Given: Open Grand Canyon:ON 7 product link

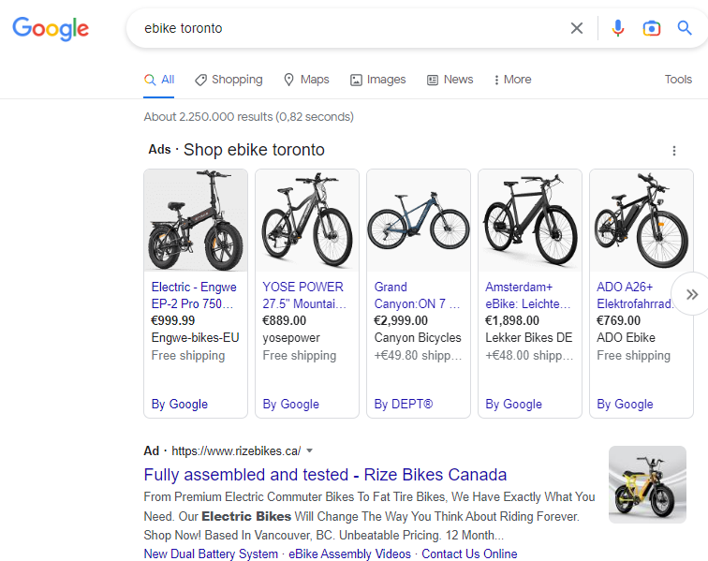Looking at the screenshot, I should tap(417, 295).
